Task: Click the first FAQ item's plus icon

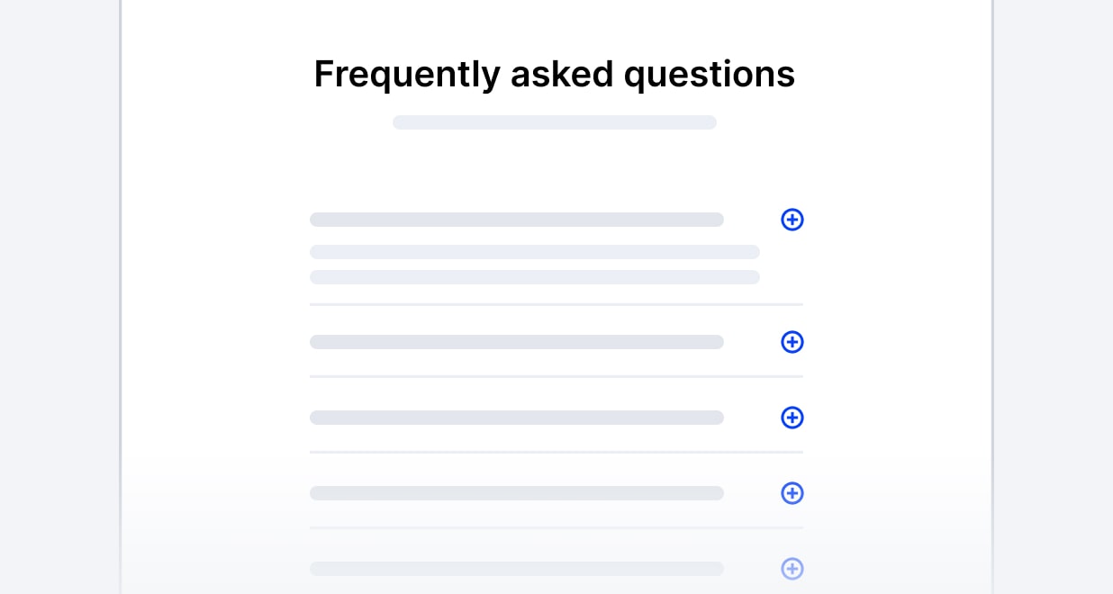Action: coord(792,220)
